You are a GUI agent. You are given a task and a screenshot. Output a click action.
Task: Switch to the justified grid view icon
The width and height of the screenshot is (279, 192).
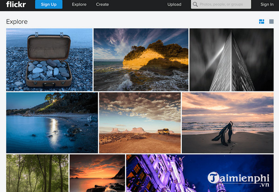[261, 21]
